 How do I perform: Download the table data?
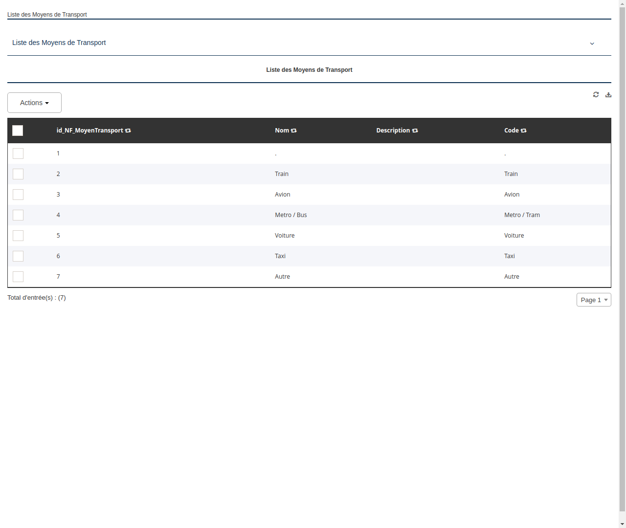(608, 94)
